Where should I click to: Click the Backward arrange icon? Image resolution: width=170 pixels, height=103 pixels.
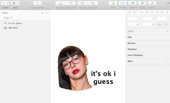[x=71, y=3]
